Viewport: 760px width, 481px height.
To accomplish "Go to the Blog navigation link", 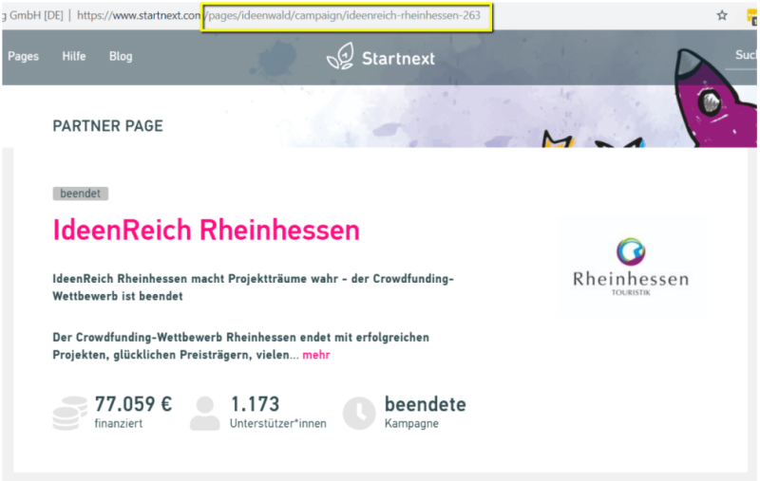I will point(121,57).
